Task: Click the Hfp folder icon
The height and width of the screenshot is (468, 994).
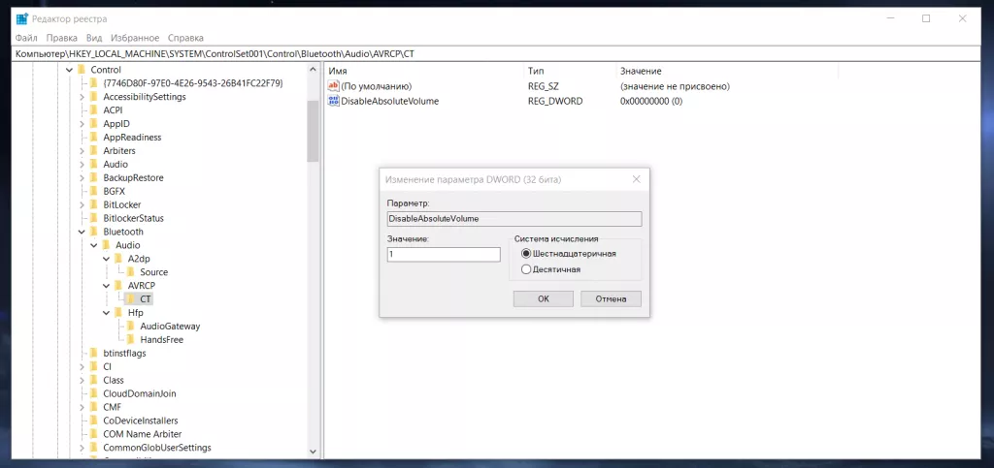Action: (118, 312)
